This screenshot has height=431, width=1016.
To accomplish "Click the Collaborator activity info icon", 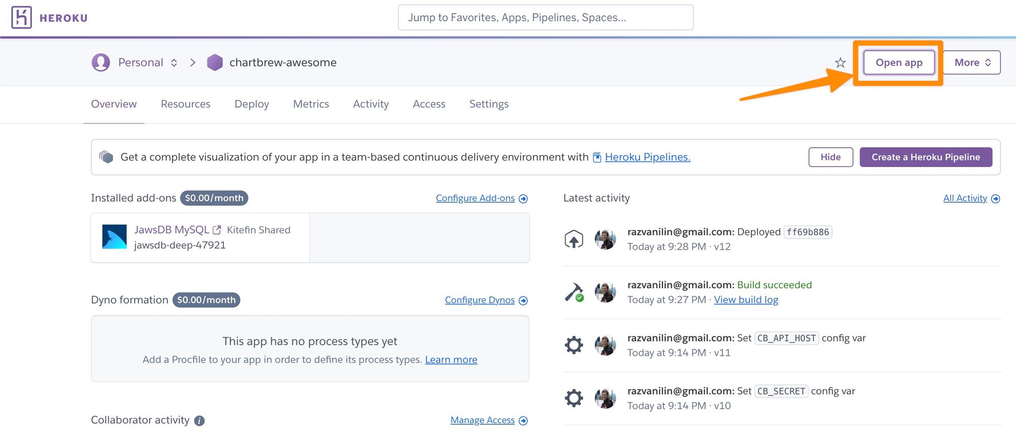I will point(200,421).
